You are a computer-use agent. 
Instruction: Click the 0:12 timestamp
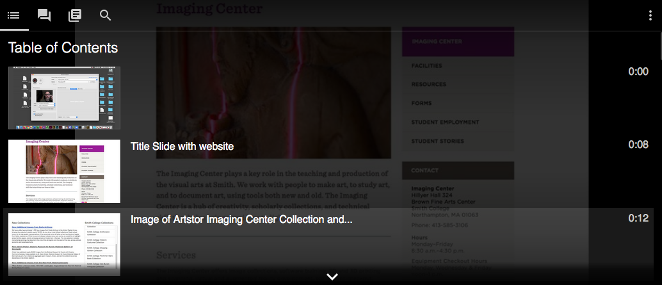click(x=638, y=218)
